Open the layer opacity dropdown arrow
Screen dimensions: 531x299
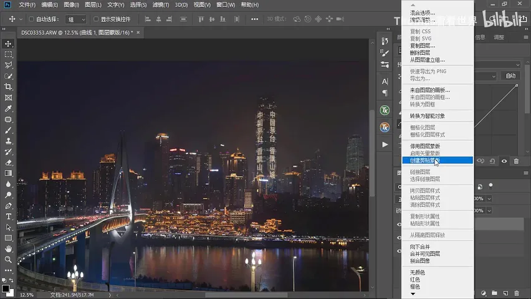pos(489,199)
